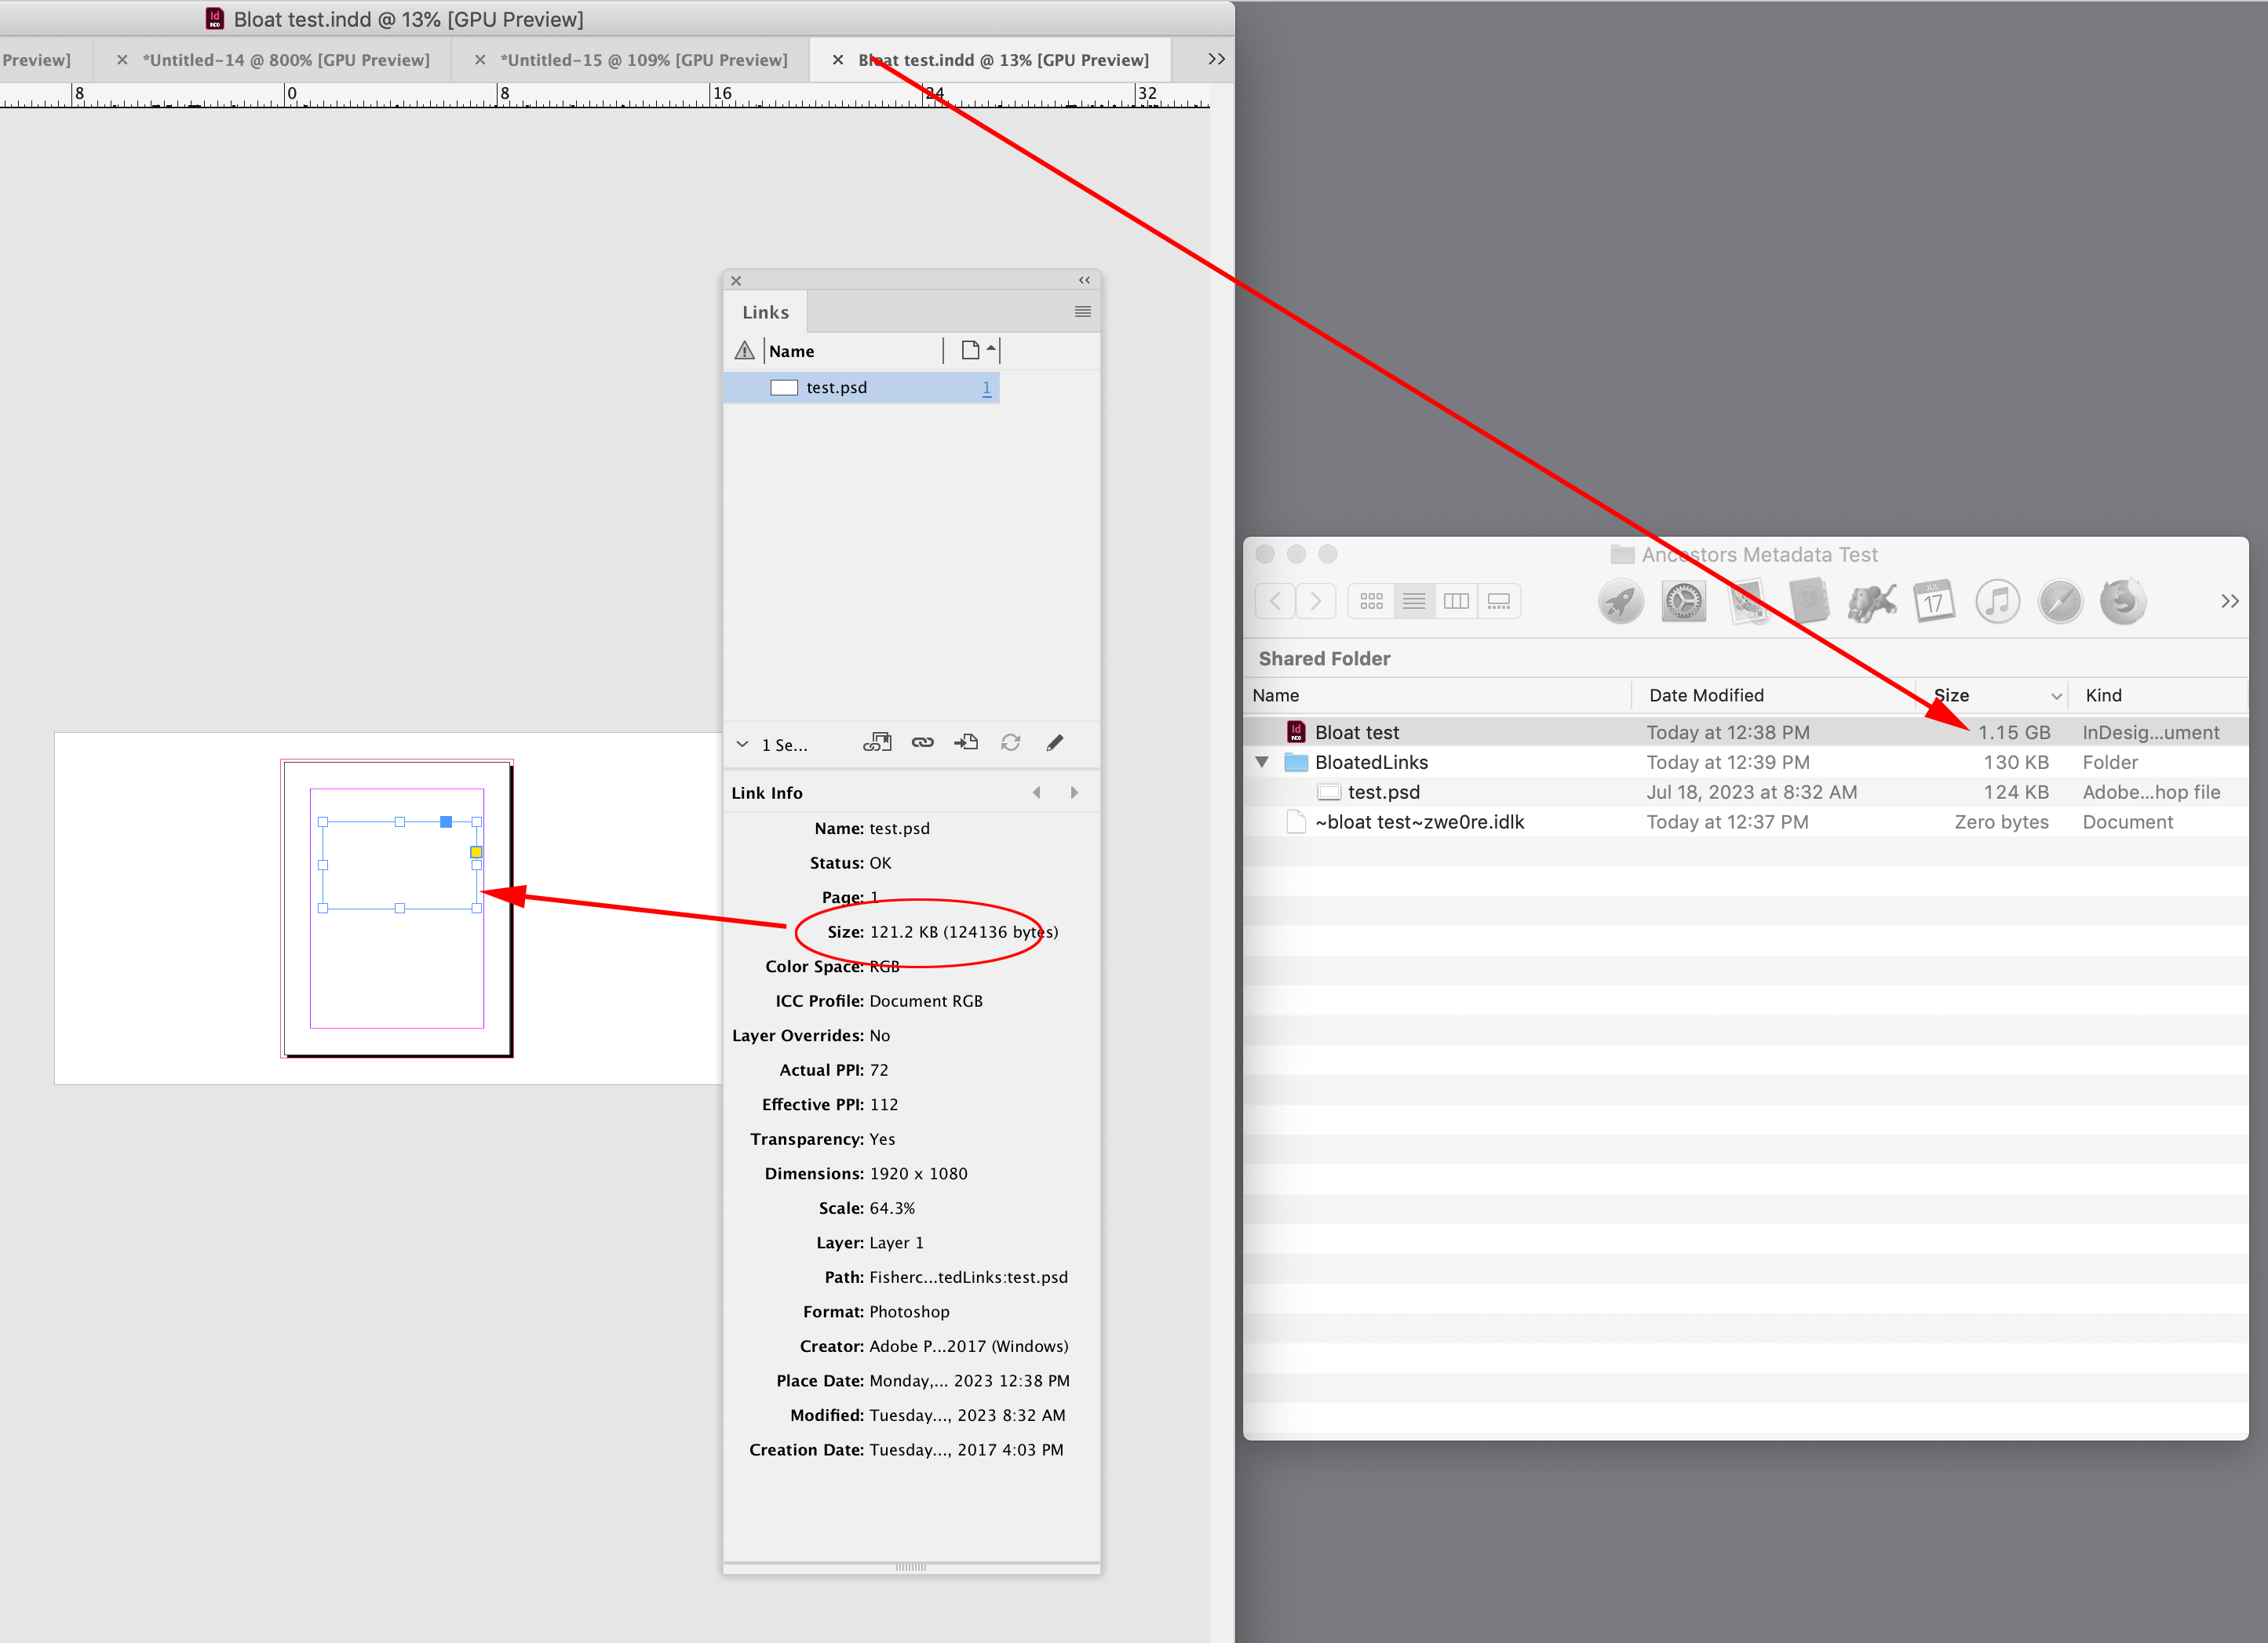The height and width of the screenshot is (1643, 2268).
Task: Open the Calendar icon in the Finder toolbar
Action: pos(1935,601)
